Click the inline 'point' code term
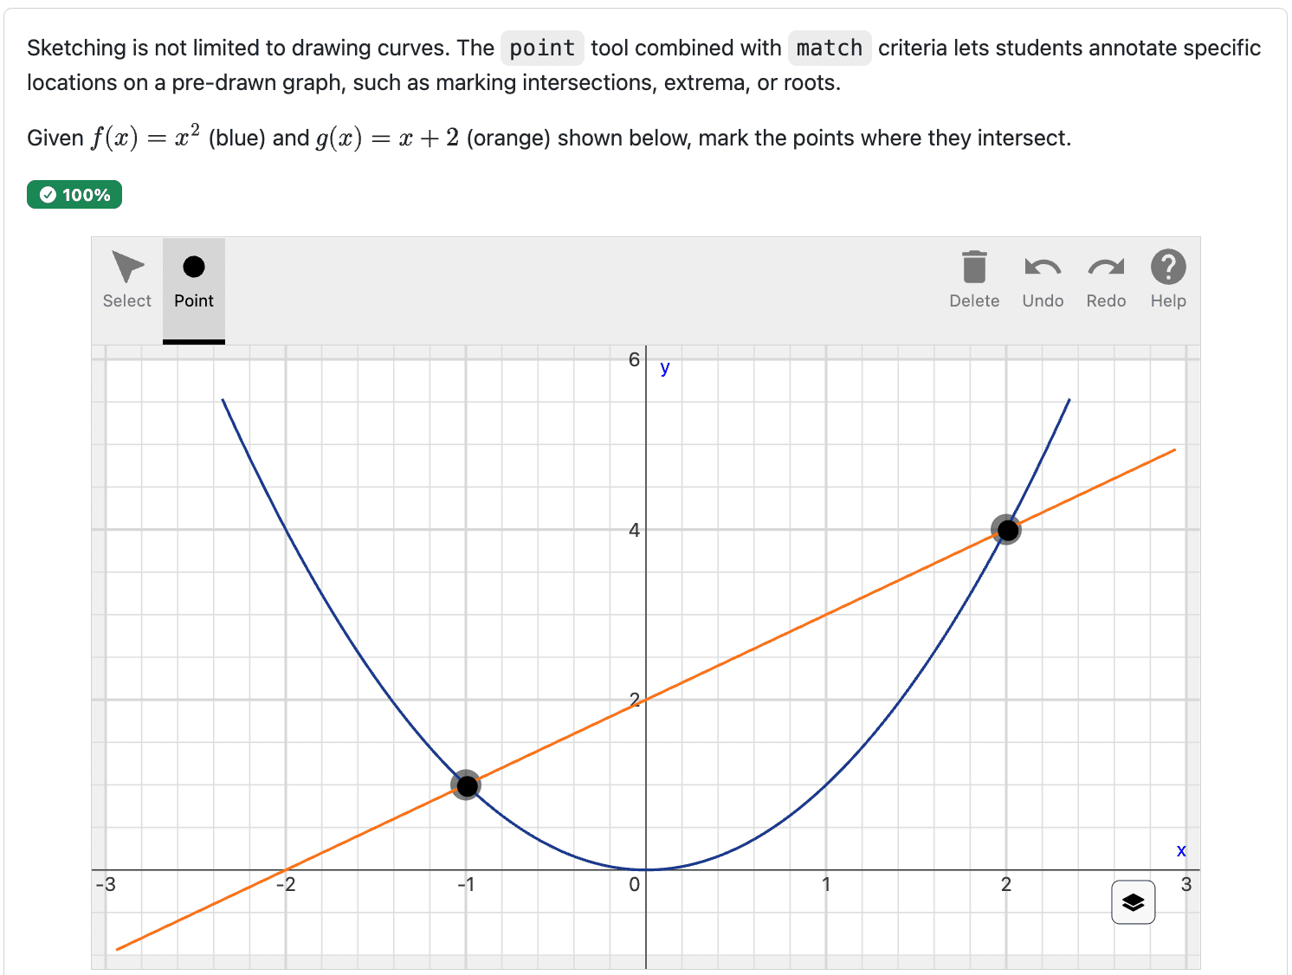 coord(542,48)
